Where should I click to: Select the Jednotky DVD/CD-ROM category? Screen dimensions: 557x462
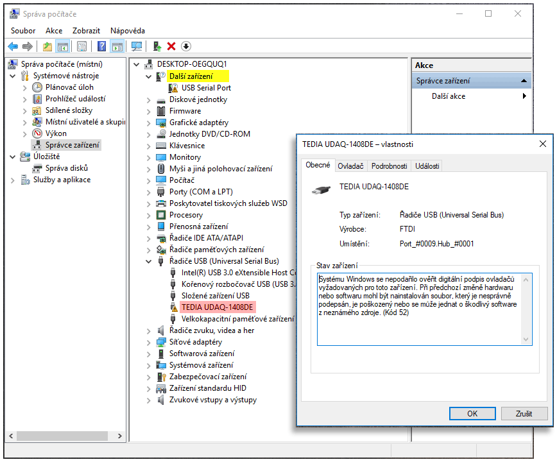210,134
